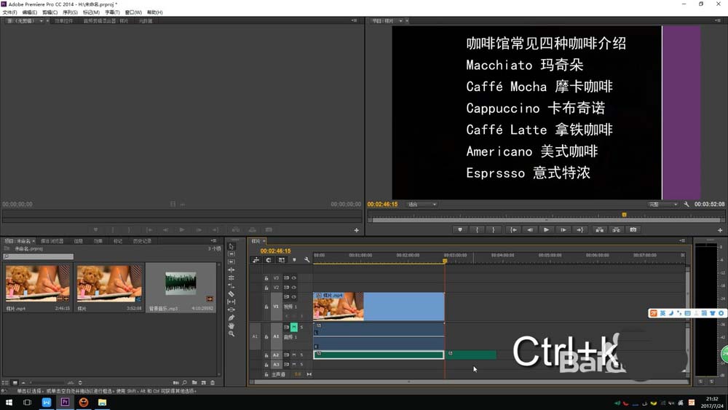Open Project panel sort icons menu

pos(80,382)
